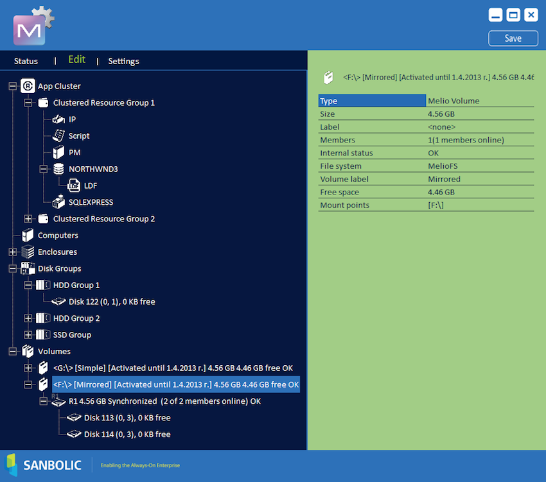Select the Computers tree item
This screenshot has height=482, width=546.
(58, 236)
